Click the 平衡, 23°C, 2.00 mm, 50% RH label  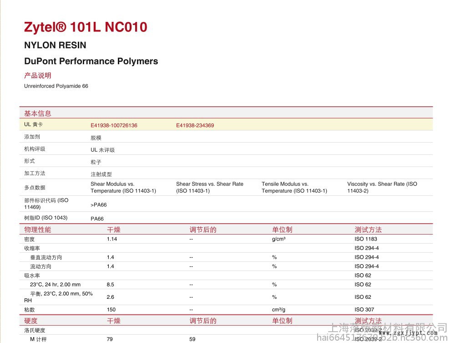tap(58, 297)
